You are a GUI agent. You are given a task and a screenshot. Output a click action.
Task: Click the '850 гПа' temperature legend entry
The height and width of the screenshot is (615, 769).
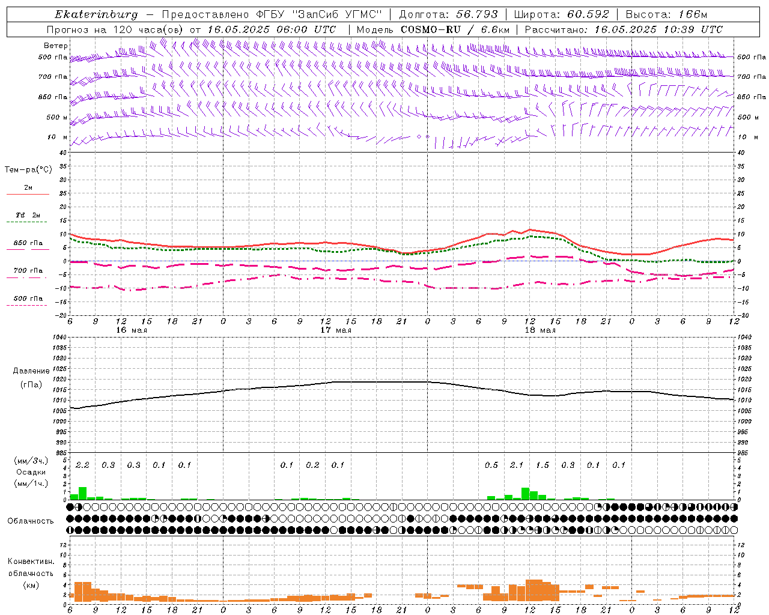pyautogui.click(x=28, y=243)
